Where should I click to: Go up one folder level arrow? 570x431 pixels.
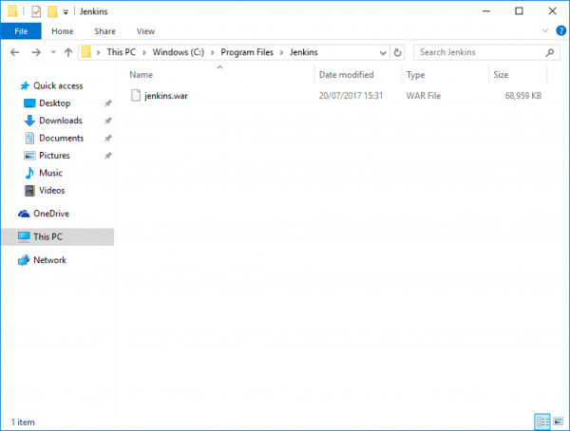coord(68,53)
